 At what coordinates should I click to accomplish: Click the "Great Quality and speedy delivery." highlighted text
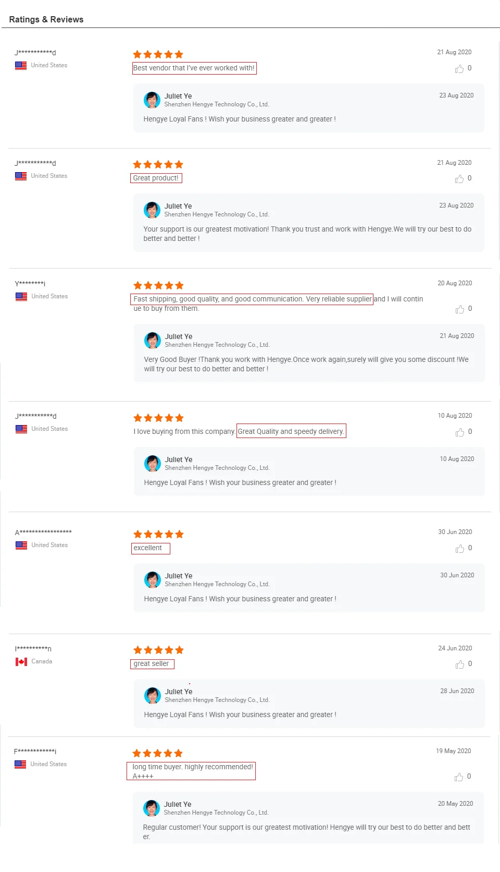pos(291,432)
